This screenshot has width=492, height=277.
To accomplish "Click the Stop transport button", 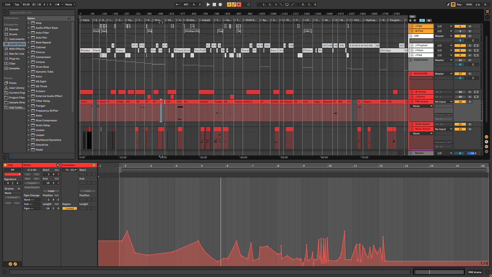I will point(214,4).
